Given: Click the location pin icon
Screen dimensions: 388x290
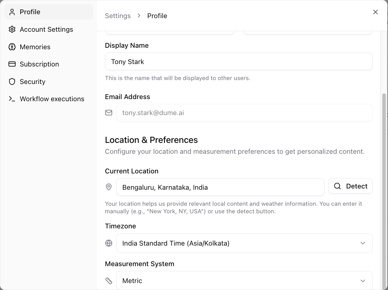Looking at the screenshot, I should point(109,187).
